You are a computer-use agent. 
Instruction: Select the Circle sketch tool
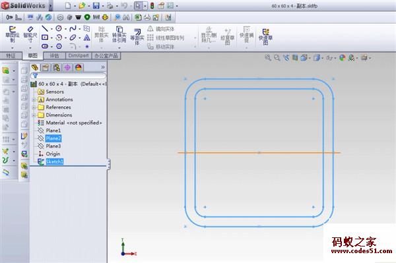(59, 28)
